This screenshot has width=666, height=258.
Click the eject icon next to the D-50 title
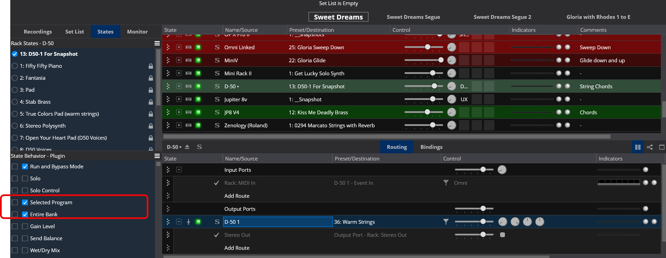click(187, 147)
